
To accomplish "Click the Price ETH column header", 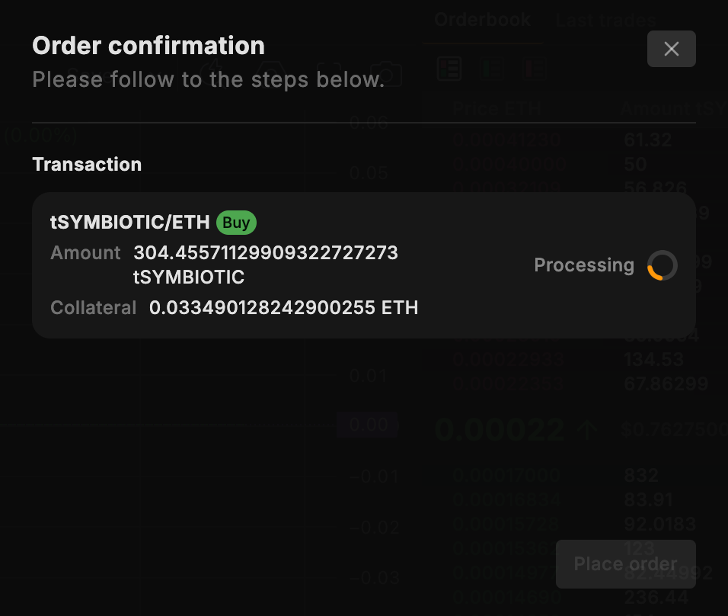I will [497, 109].
